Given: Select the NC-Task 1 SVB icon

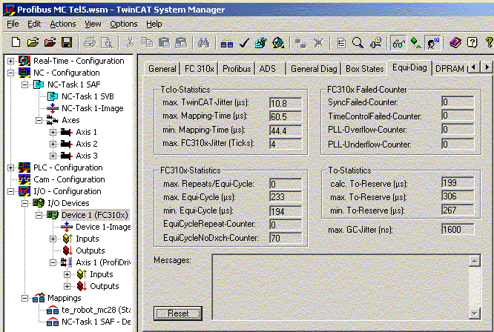Looking at the screenshot, I should coord(53,96).
